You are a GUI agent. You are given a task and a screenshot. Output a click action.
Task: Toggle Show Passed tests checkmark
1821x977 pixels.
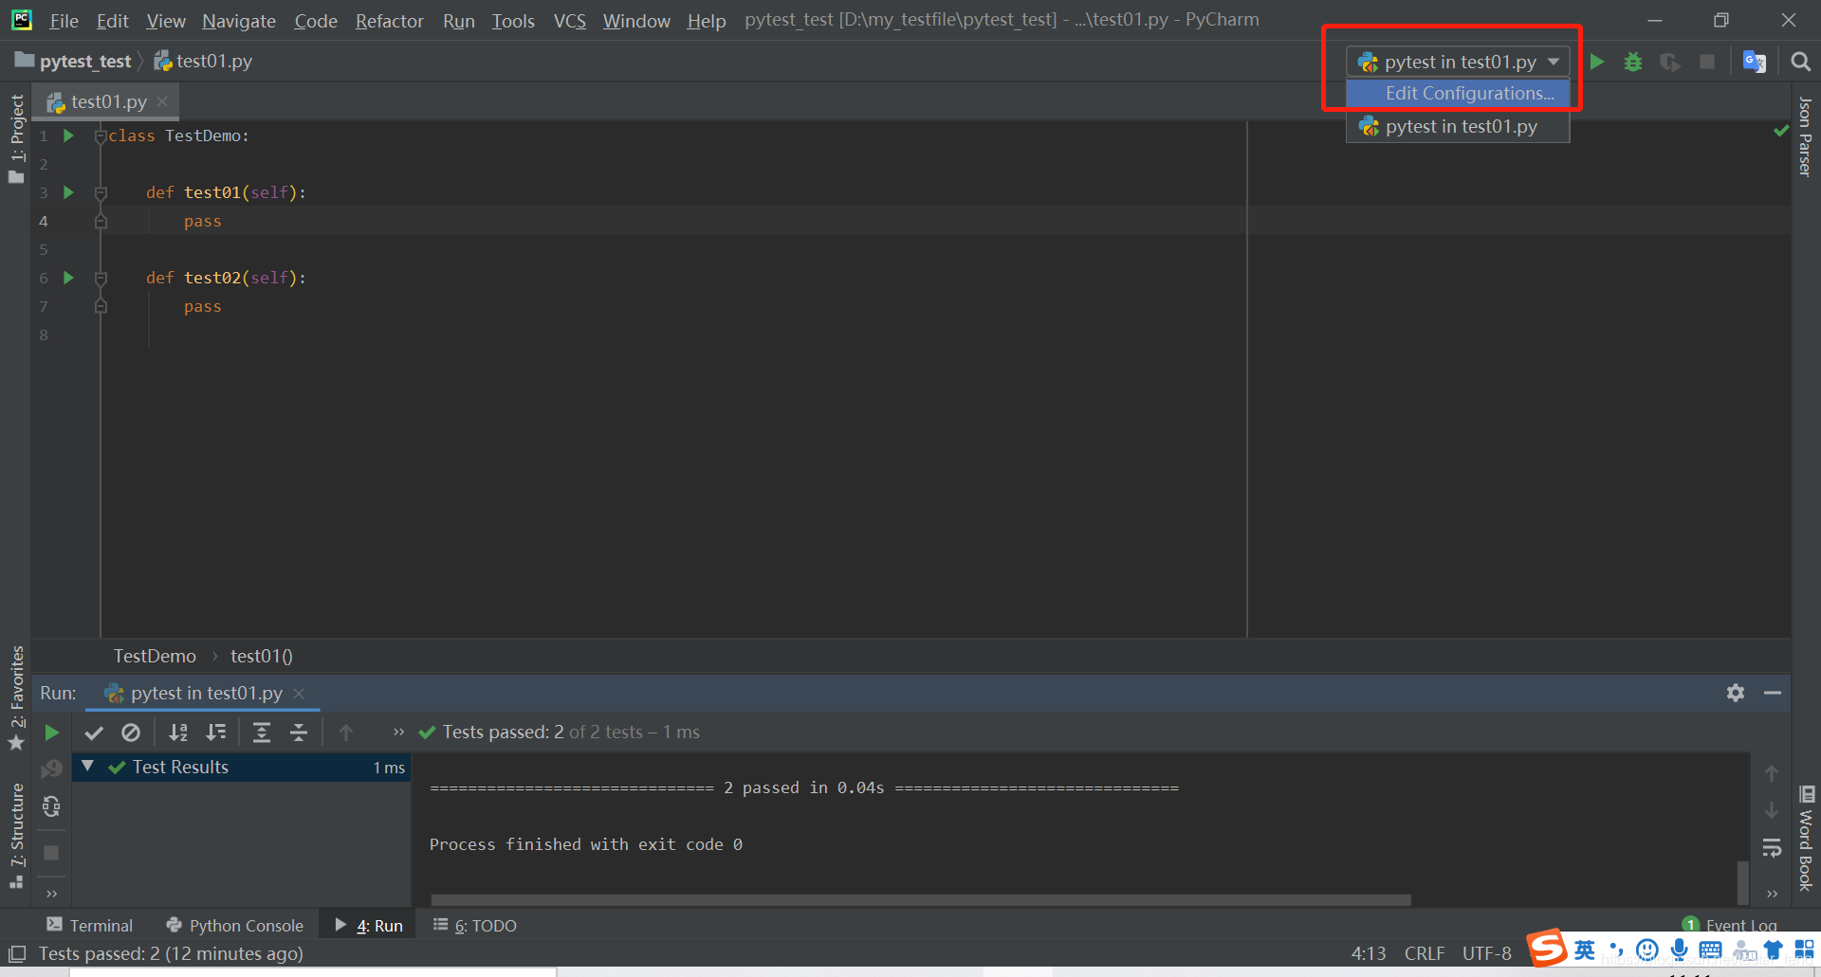point(94,733)
